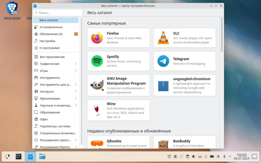
Task: Click the volume speaker icon in tray
Action: click(194, 156)
